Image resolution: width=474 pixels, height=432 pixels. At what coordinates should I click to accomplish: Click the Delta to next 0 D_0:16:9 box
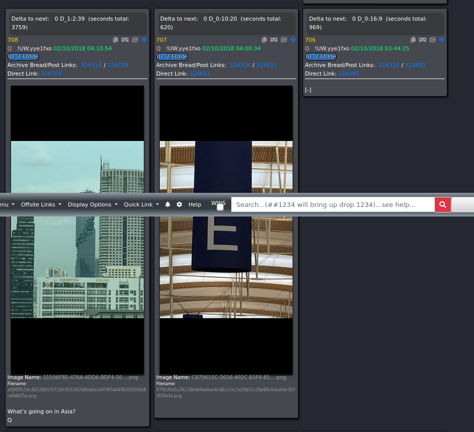coord(375,23)
